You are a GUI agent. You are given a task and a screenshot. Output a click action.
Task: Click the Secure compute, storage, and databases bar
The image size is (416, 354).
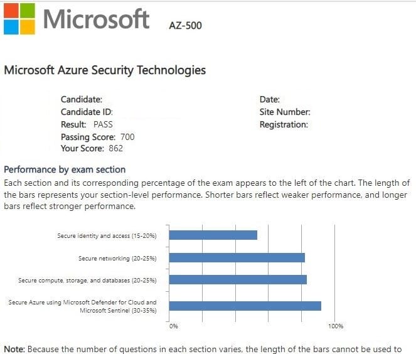tap(238, 279)
